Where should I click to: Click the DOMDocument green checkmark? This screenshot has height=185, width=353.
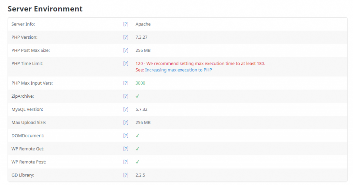(137, 136)
